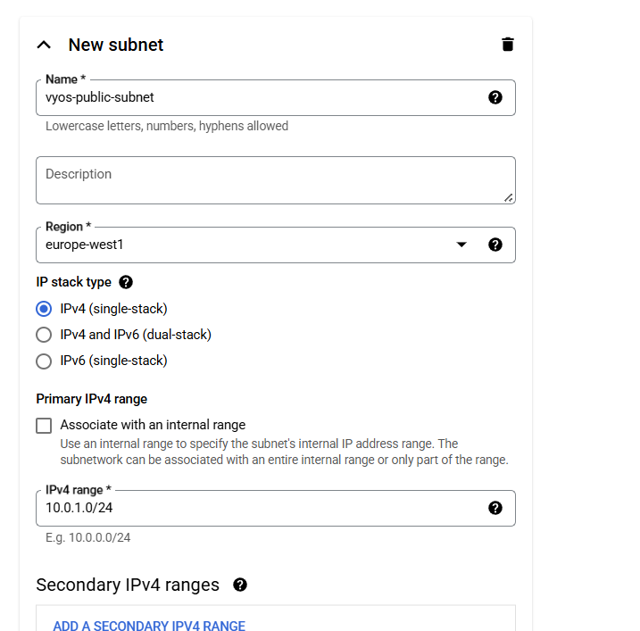Image resolution: width=640 pixels, height=631 pixels.
Task: Open help for IP stack type
Action: [126, 282]
